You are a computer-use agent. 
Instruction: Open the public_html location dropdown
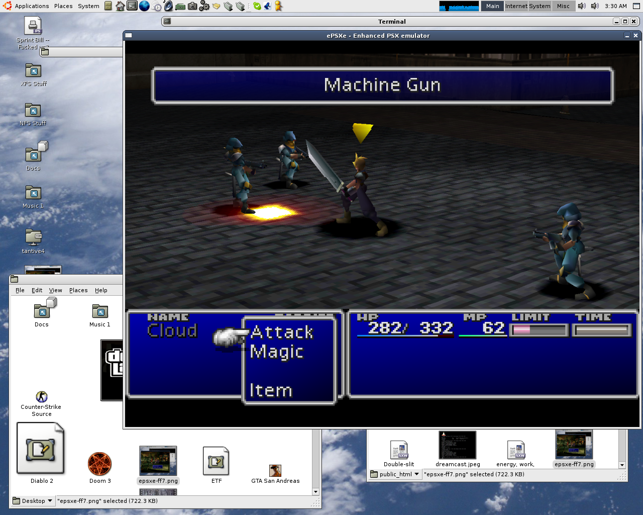click(x=395, y=474)
